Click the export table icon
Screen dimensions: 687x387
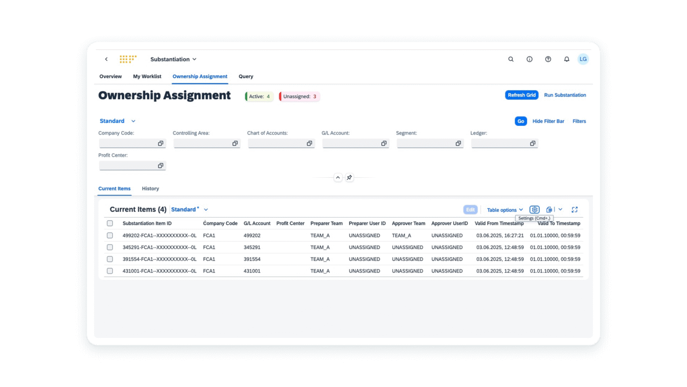[x=549, y=209]
